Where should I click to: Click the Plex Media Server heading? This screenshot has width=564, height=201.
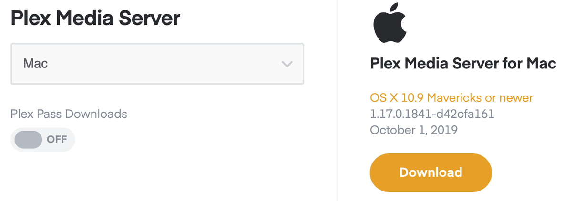pos(95,19)
